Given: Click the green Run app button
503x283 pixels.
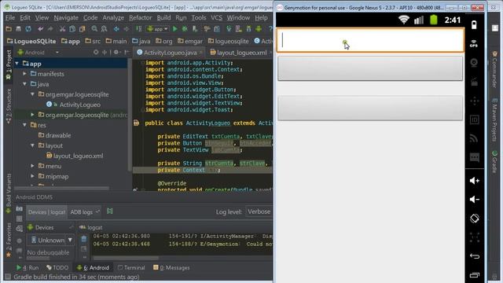Looking at the screenshot, I should click(x=174, y=29).
